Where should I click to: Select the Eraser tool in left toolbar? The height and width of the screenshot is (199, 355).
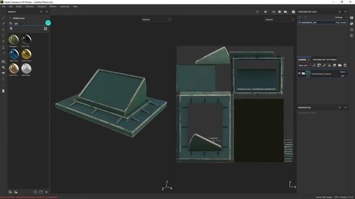point(3,24)
